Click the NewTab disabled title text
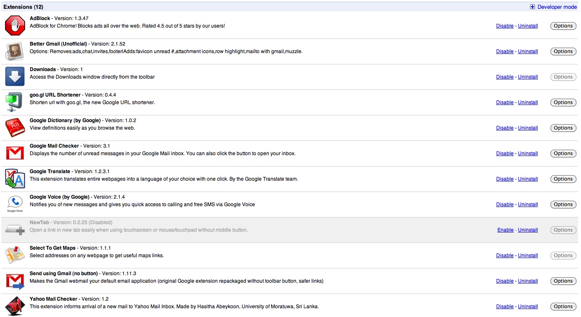The height and width of the screenshot is (317, 581). pos(39,222)
